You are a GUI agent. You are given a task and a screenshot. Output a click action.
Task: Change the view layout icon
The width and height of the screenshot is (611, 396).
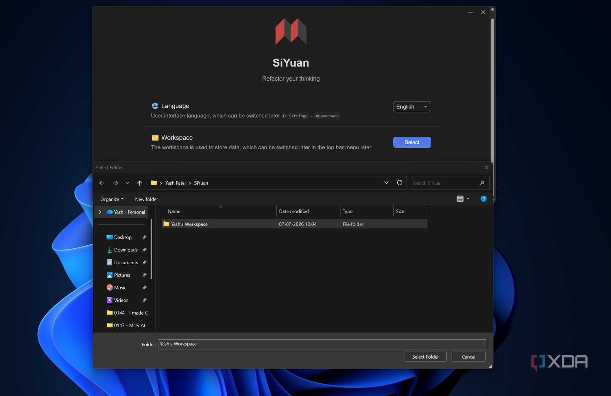(460, 199)
